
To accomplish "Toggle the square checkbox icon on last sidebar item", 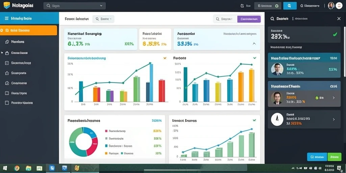I will [7, 103].
